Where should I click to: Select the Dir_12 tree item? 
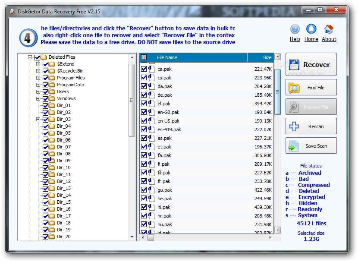tap(64, 181)
